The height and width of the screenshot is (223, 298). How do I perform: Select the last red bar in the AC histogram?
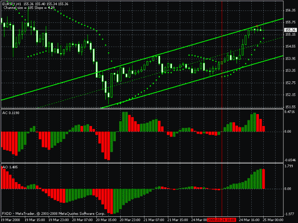click(263, 129)
